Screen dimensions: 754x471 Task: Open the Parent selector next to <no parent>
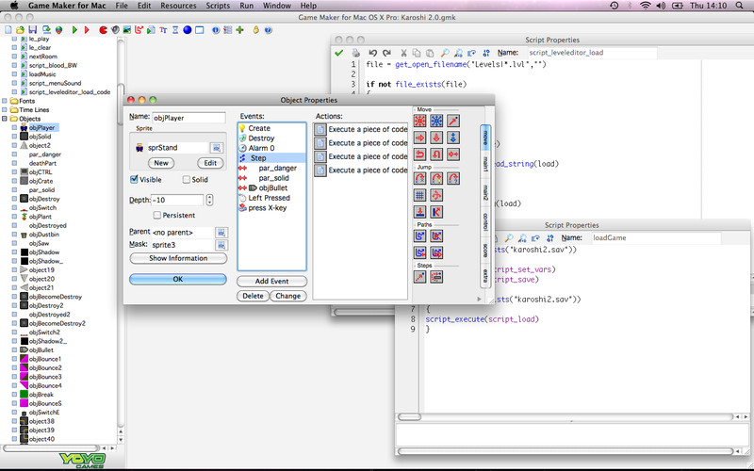[221, 232]
